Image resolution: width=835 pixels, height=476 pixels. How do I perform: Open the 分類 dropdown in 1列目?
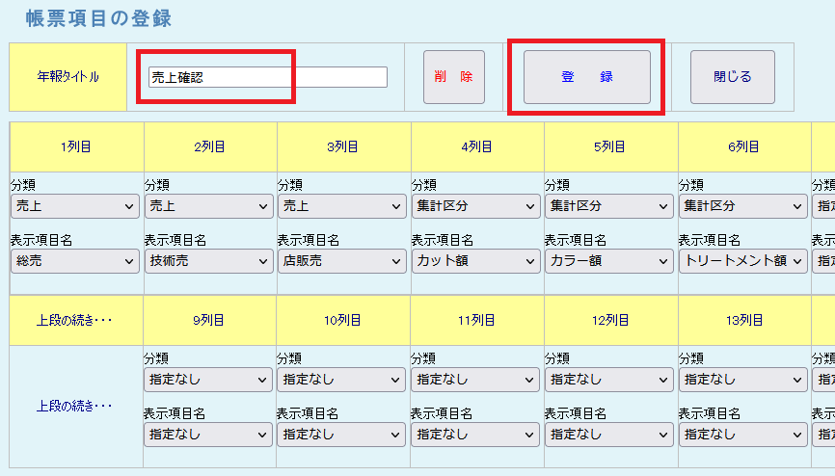(75, 205)
